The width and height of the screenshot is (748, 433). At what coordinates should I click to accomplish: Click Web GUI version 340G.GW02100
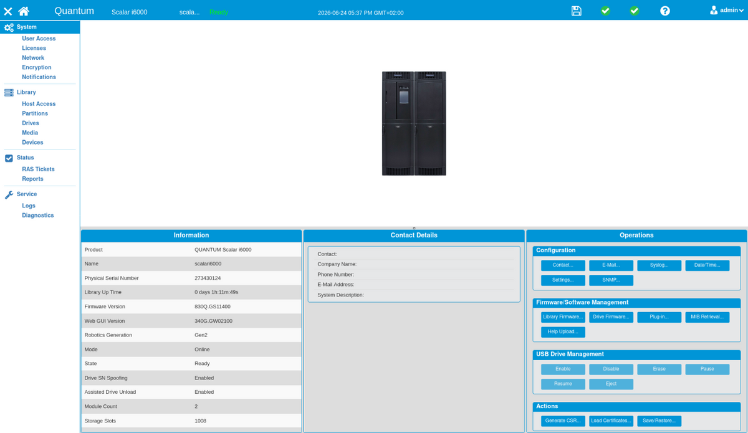(x=213, y=321)
